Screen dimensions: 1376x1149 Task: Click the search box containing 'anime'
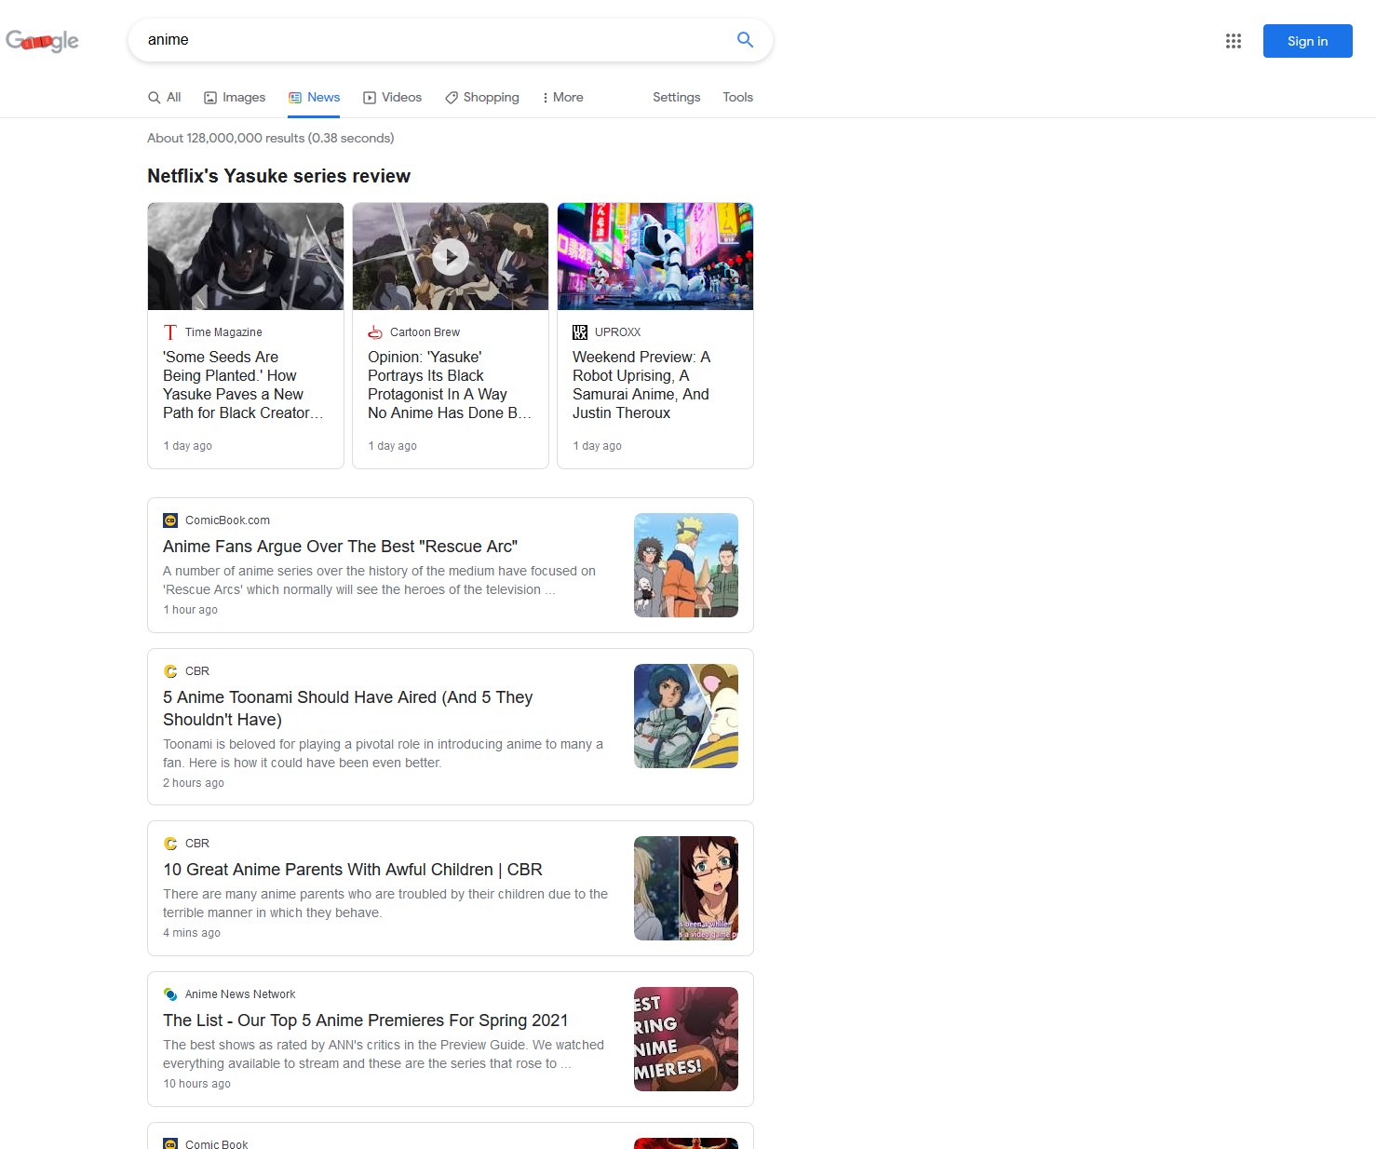tap(428, 40)
